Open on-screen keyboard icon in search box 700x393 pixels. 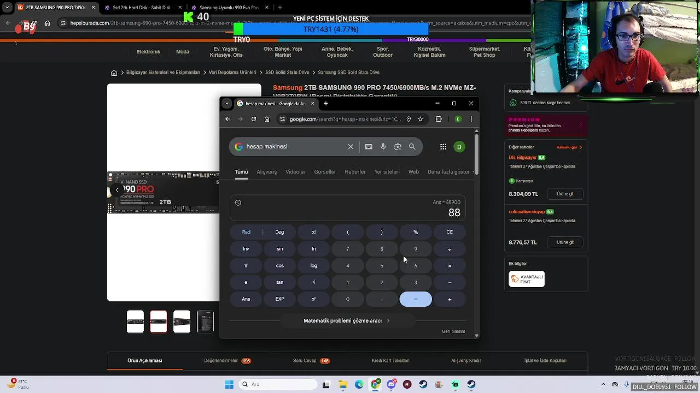click(x=369, y=146)
